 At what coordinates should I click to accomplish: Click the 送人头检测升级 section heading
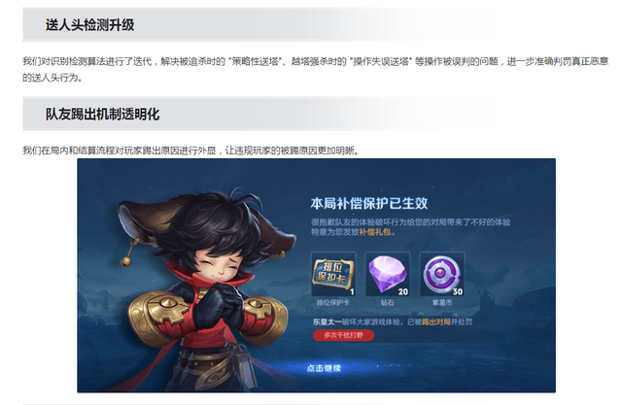pos(89,25)
